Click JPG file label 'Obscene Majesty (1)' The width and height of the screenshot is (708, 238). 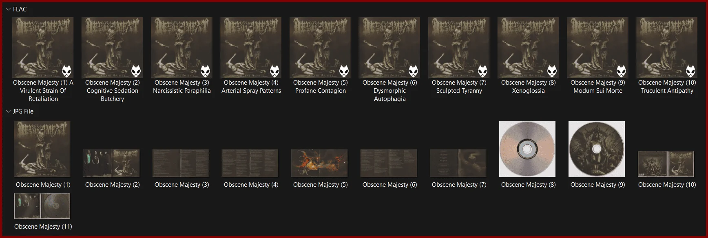(43, 185)
